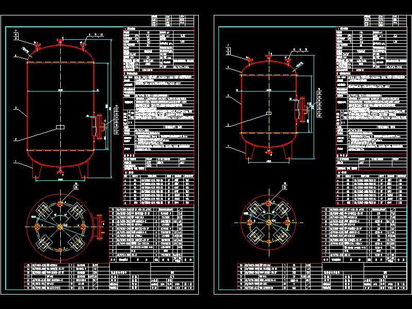Screen dimensions: 412x309
Task: Pick the top center nozzle of right vessel
Action: point(268,58)
